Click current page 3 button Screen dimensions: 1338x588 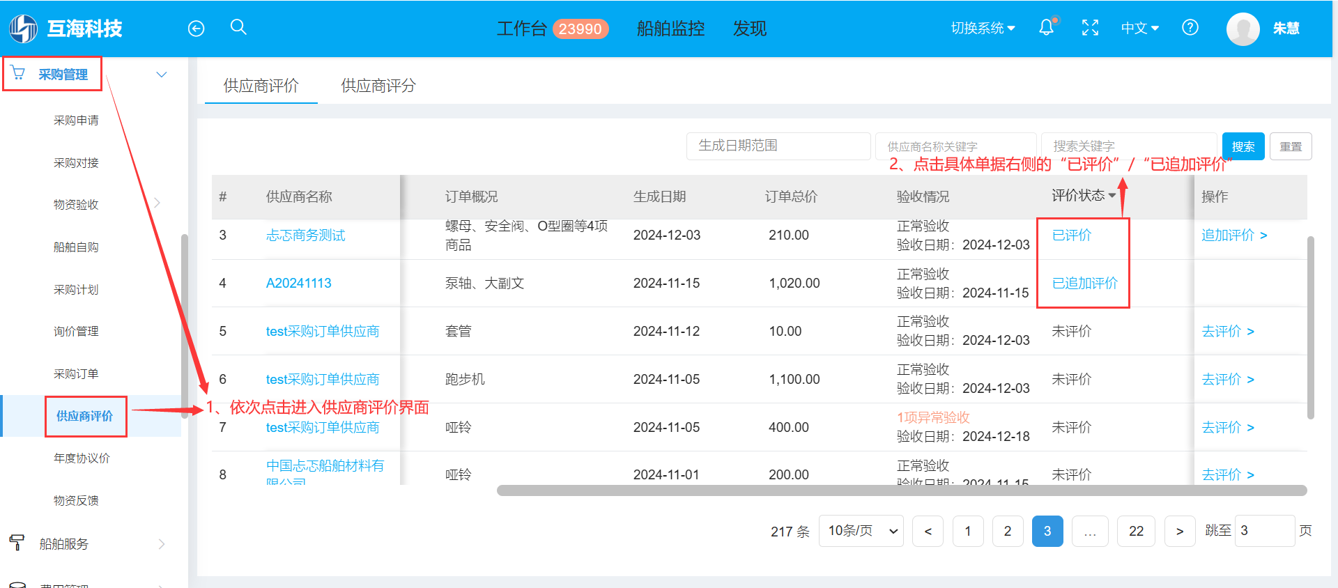[x=1047, y=531]
